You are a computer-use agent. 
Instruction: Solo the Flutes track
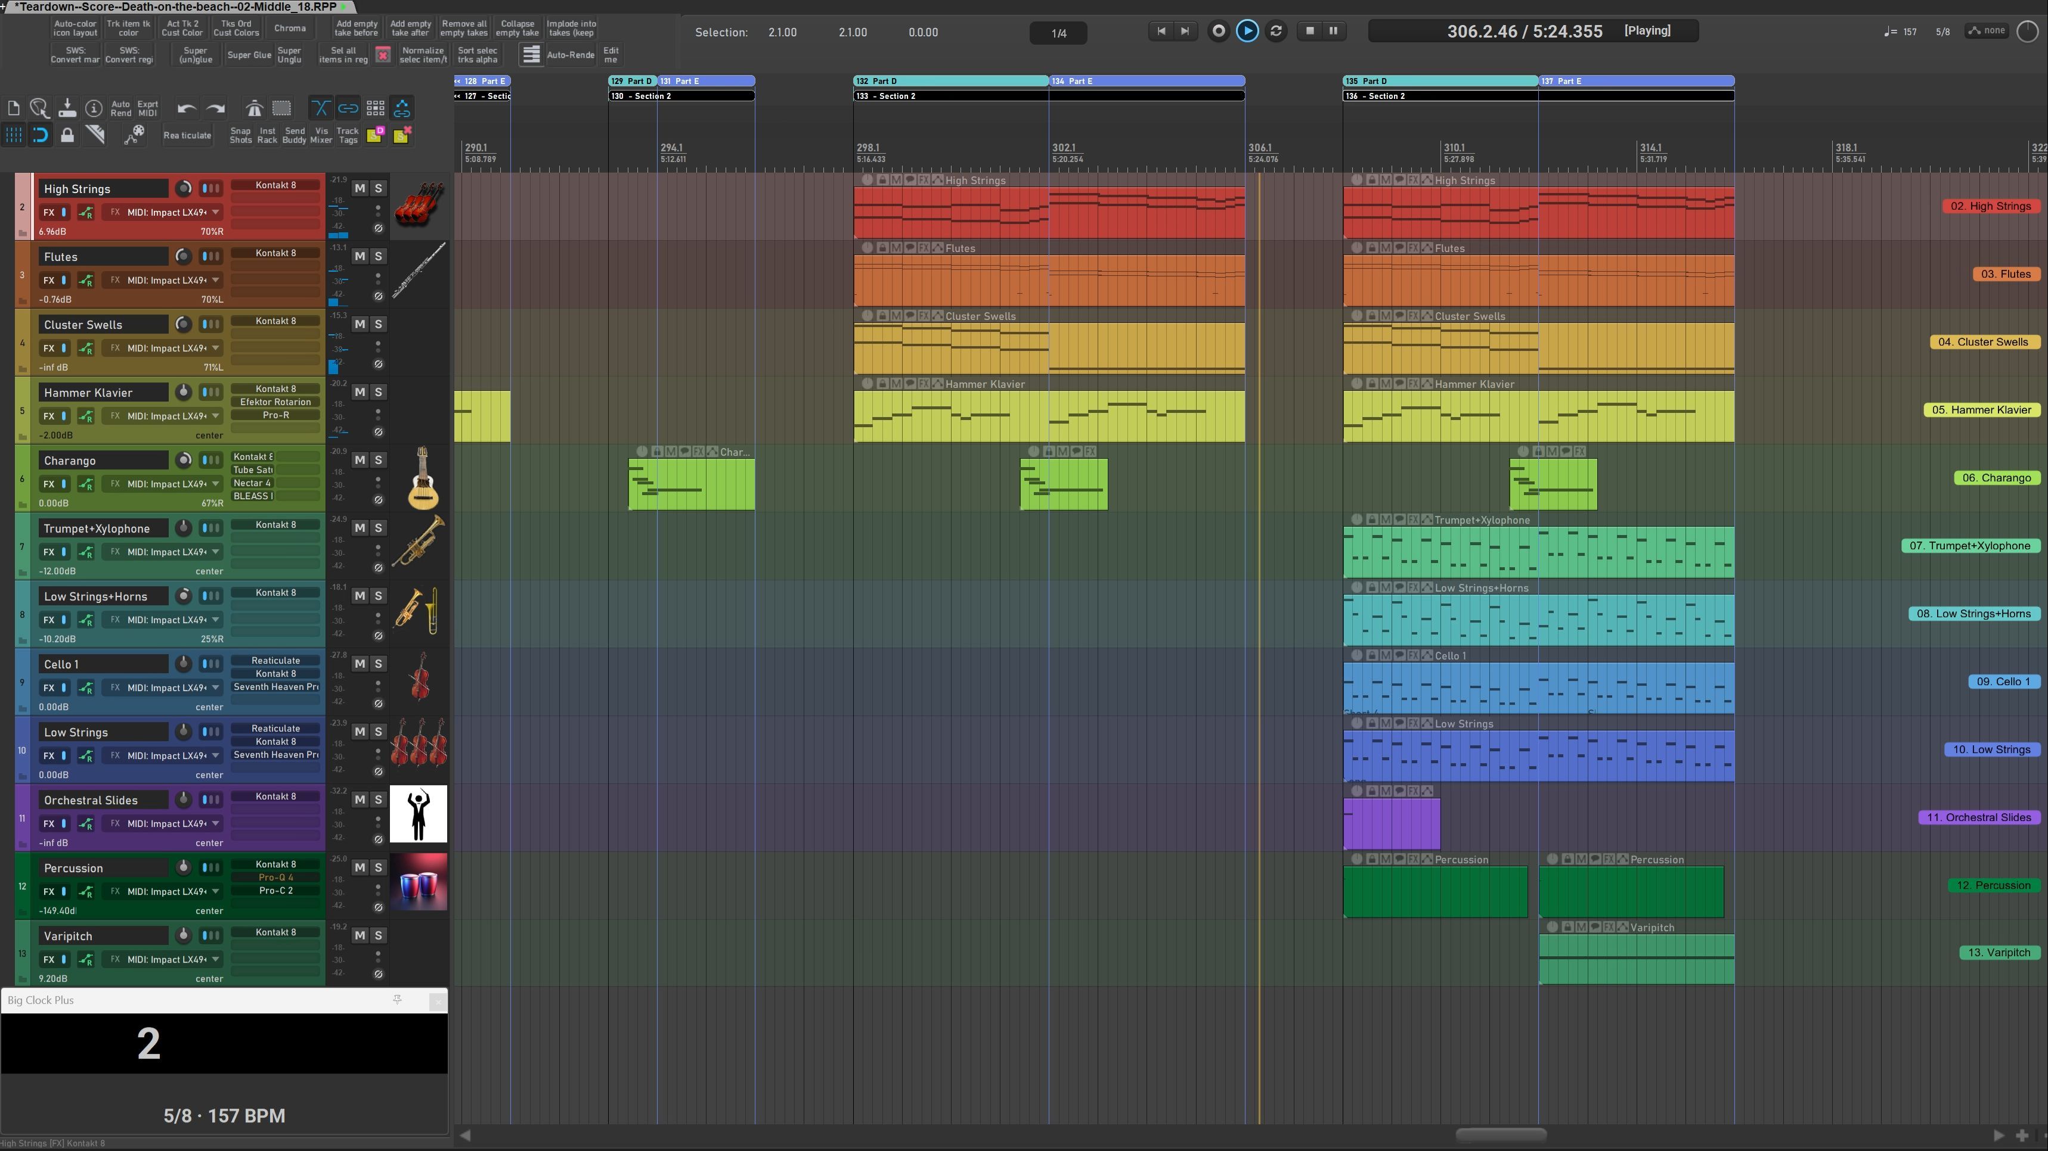point(379,256)
